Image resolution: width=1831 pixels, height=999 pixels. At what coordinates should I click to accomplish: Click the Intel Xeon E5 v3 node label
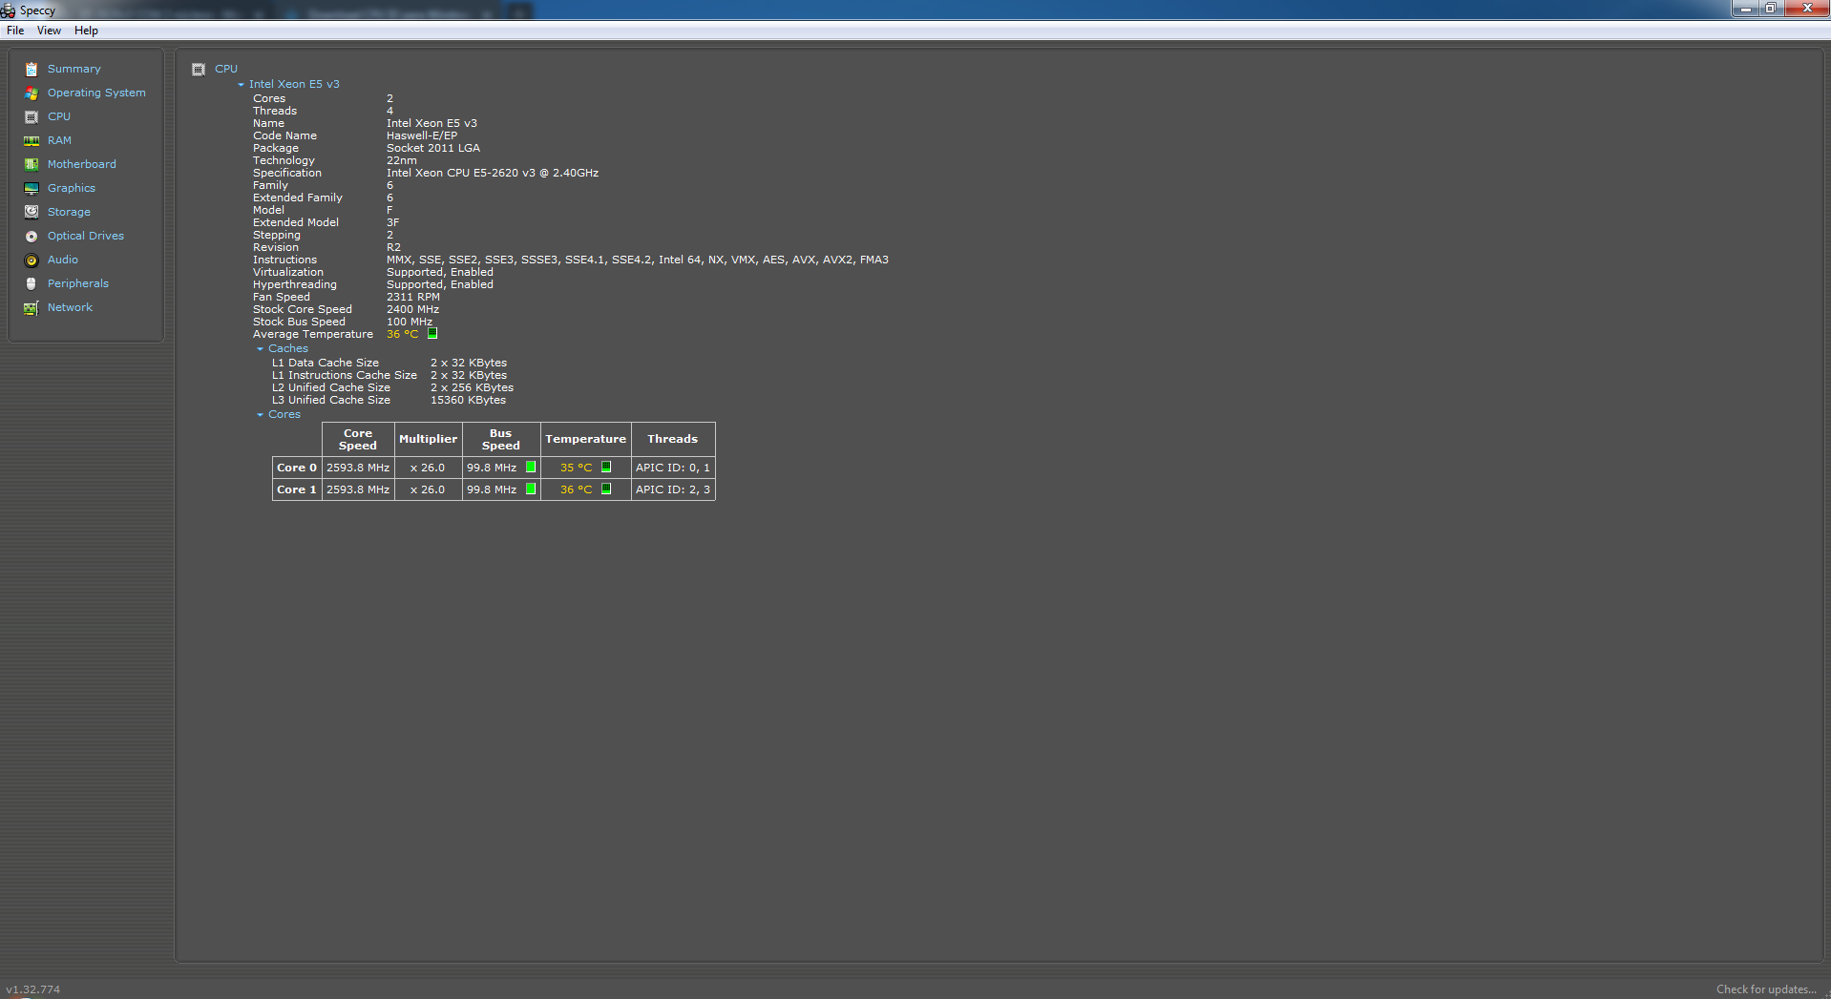(x=294, y=84)
